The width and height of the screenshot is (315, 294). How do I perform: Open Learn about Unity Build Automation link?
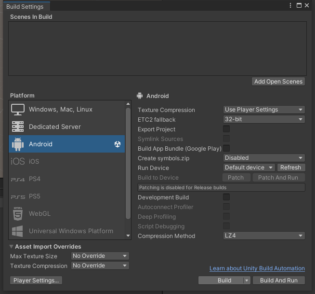tap(257, 268)
